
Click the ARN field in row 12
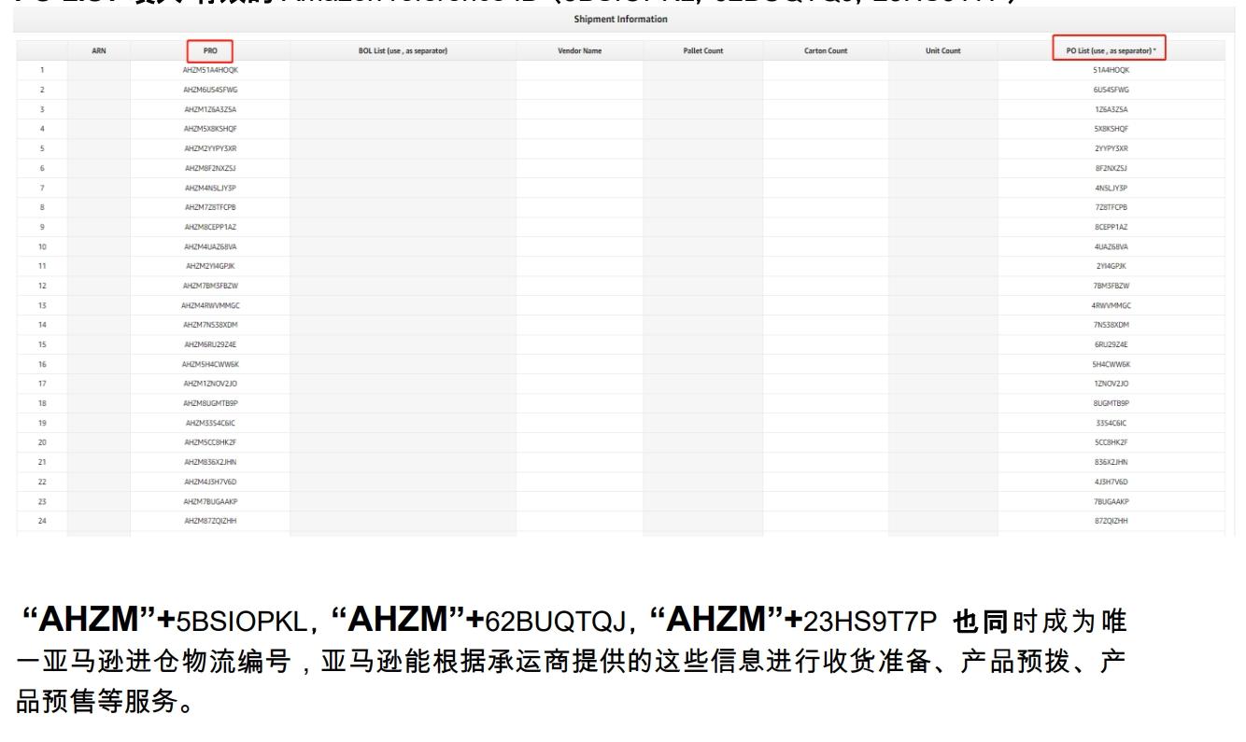tap(97, 286)
